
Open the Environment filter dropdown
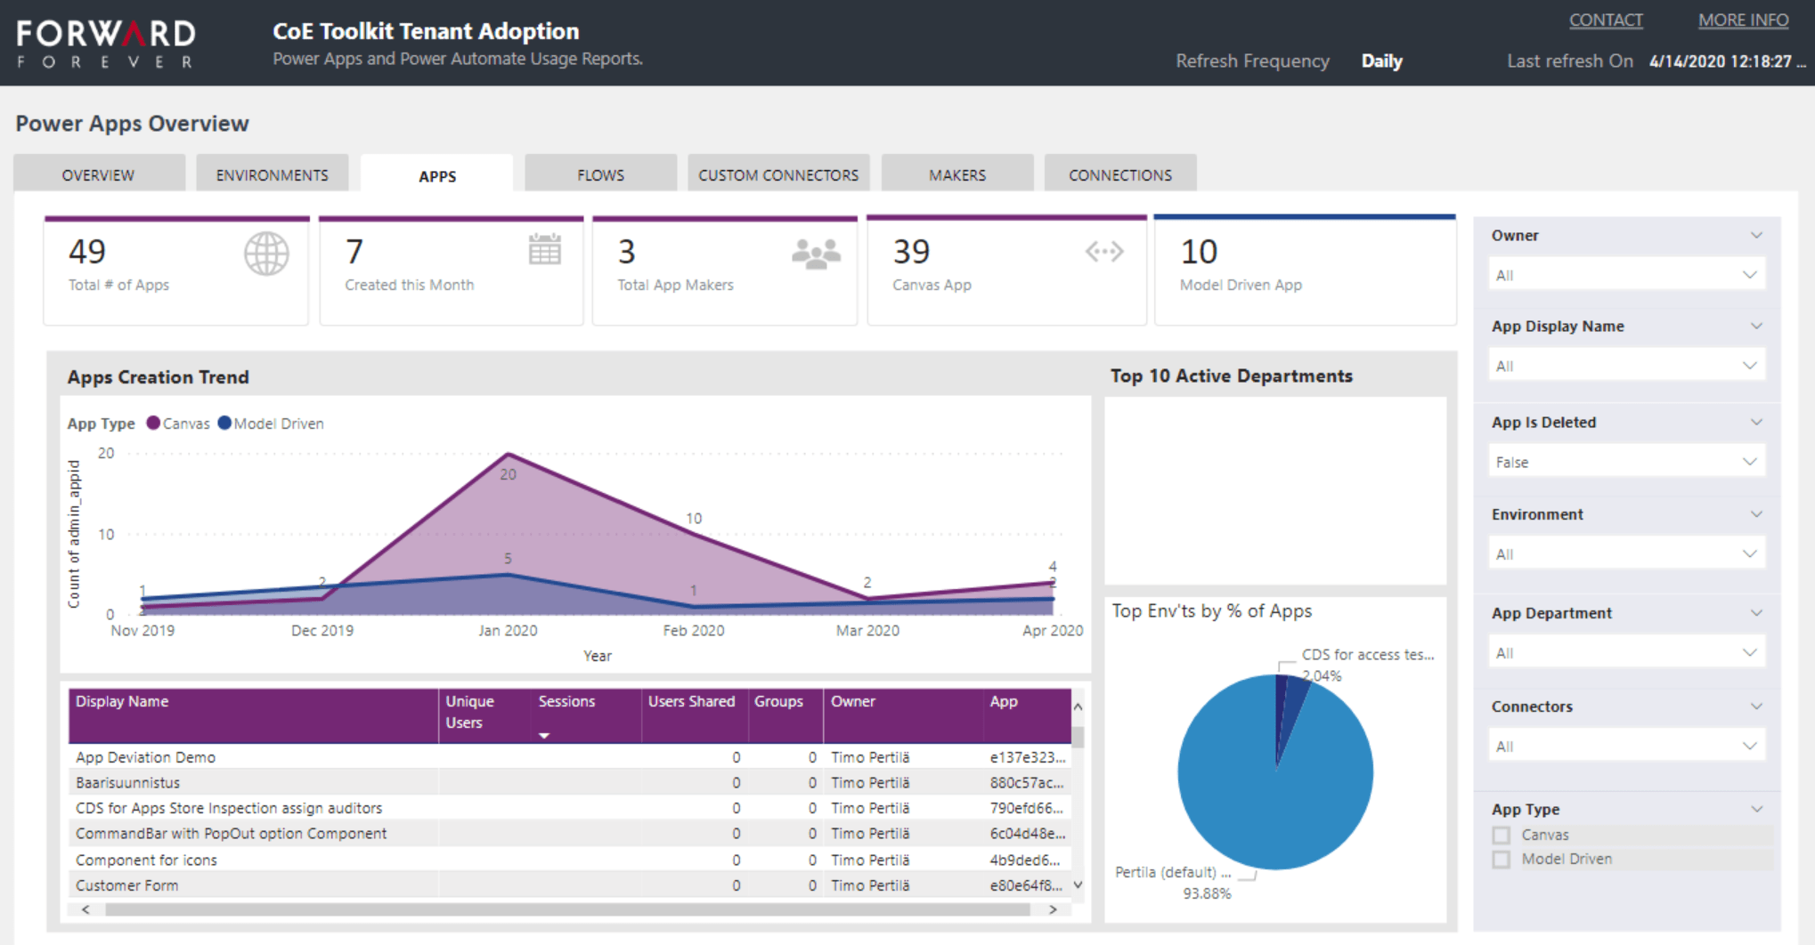click(x=1627, y=554)
